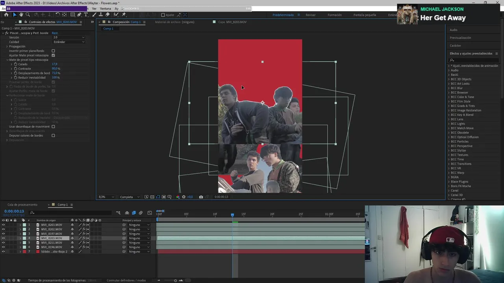
Task: Hide the Sólido Rojo 2 layer
Action: coord(3,252)
